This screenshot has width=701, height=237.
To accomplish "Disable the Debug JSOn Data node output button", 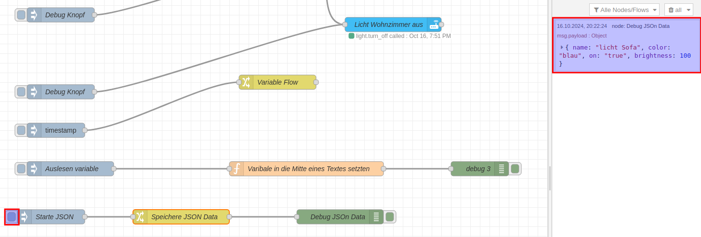I will 390,217.
